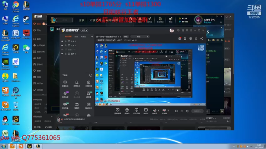Screen dimensions: 266x149
Task: Click search icon in League social panel
Action: coord(222,40)
